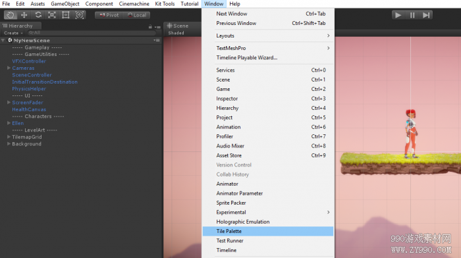Select the combined Transform tool
Viewport: 461px width, 258px height.
click(80, 15)
